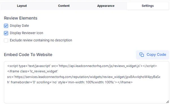Toggle the Display Reviewer Icon label text
The width and height of the screenshot is (170, 105).
coord(27,33)
